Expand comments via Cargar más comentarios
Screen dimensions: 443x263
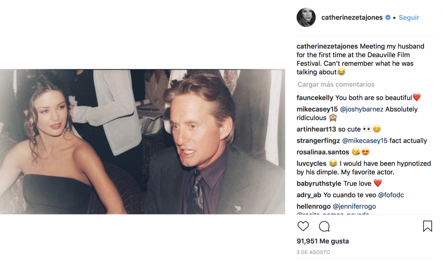(336, 84)
